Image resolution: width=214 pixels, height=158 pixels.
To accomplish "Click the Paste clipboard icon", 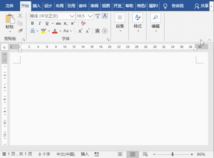I will coord(10,19).
